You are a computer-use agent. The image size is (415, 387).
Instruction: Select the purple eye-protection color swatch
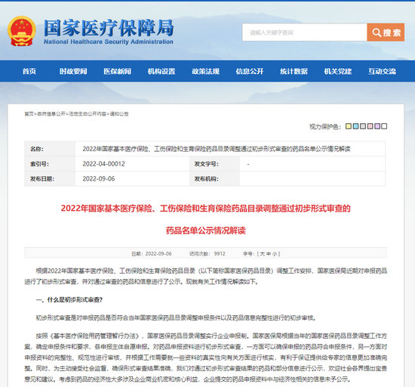point(377,126)
